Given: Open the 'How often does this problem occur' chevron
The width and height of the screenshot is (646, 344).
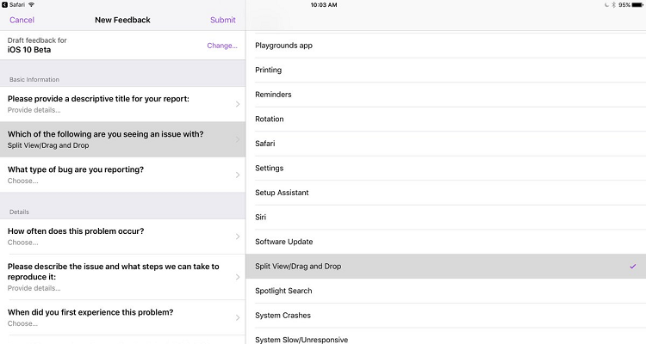Looking at the screenshot, I should coord(238,236).
